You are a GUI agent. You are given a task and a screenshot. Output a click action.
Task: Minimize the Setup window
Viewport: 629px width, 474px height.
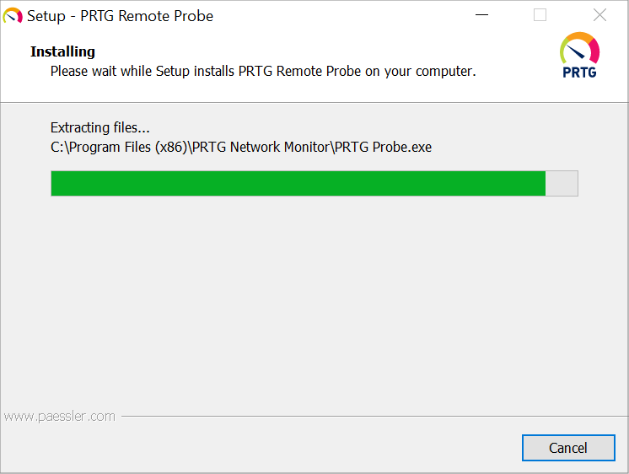[x=481, y=15]
